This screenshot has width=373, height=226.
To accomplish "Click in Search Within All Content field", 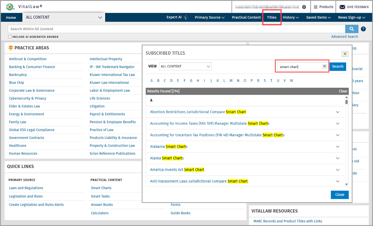I will [176, 29].
